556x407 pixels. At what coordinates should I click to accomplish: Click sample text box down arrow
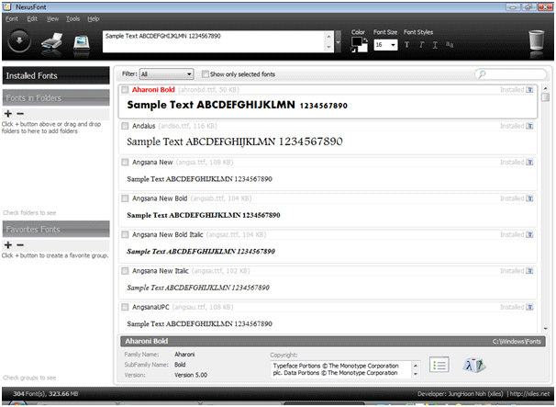328,47
